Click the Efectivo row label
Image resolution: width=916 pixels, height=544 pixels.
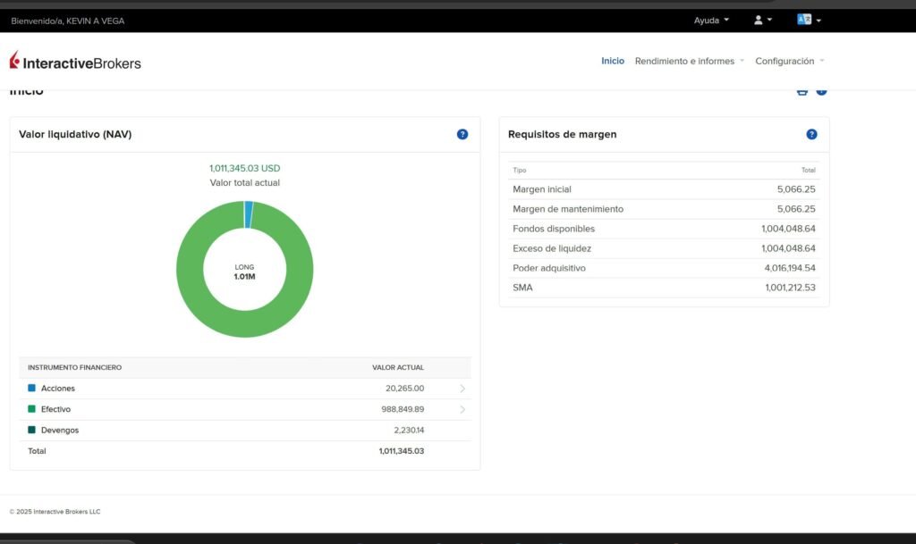55,409
